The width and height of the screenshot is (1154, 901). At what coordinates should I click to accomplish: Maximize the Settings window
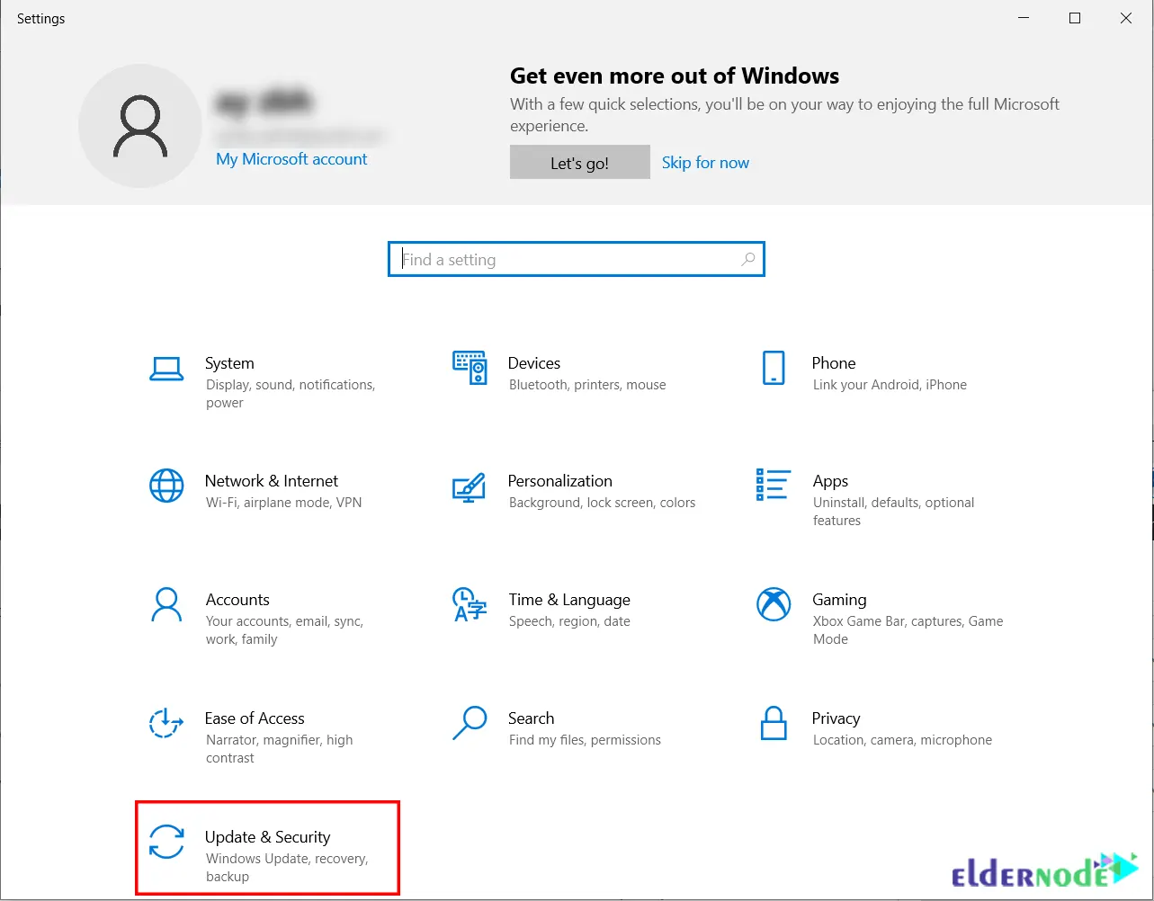(x=1075, y=18)
